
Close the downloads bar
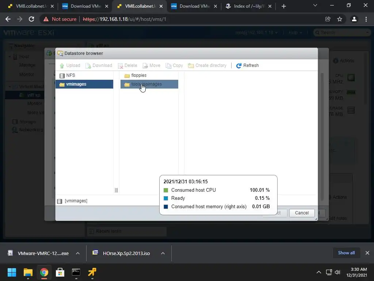[x=367, y=253]
